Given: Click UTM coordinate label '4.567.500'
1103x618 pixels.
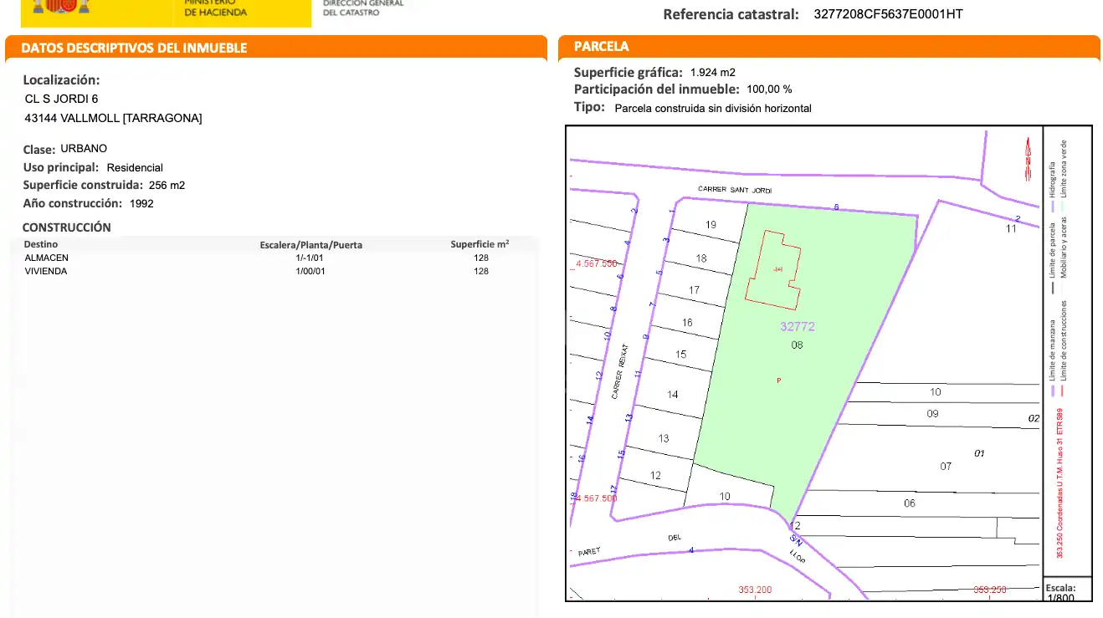Looking at the screenshot, I should [595, 498].
